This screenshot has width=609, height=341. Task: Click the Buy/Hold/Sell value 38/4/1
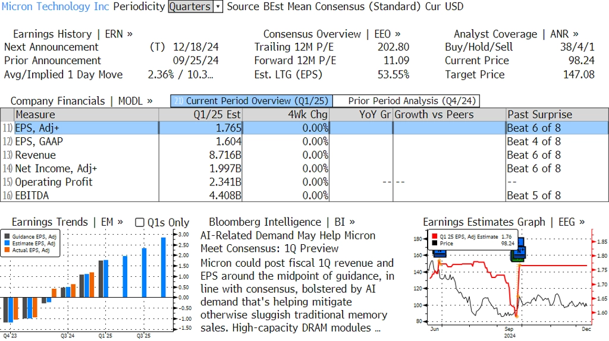577,47
